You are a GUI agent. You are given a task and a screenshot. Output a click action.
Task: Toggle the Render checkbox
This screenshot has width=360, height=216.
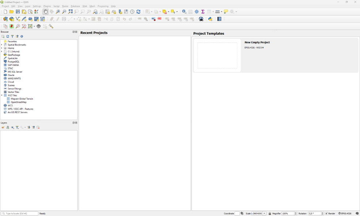coord(327,213)
